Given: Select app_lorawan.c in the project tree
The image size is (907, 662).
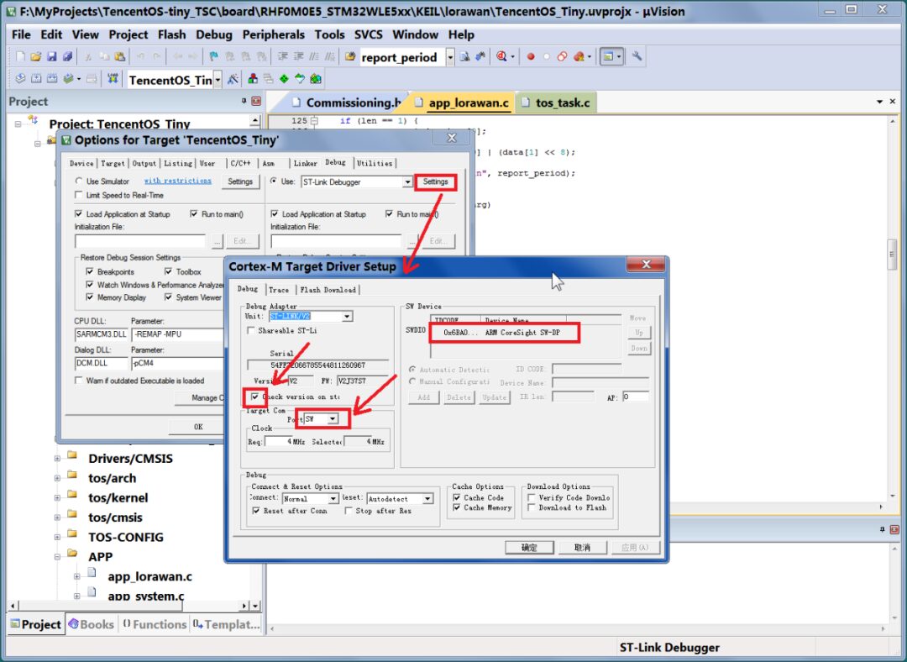Looking at the screenshot, I should pos(149,576).
